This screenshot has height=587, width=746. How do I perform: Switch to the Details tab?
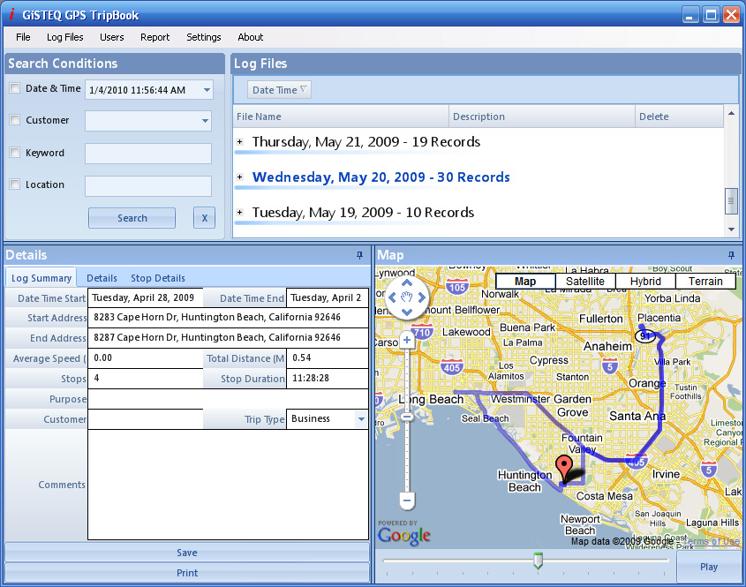click(102, 278)
